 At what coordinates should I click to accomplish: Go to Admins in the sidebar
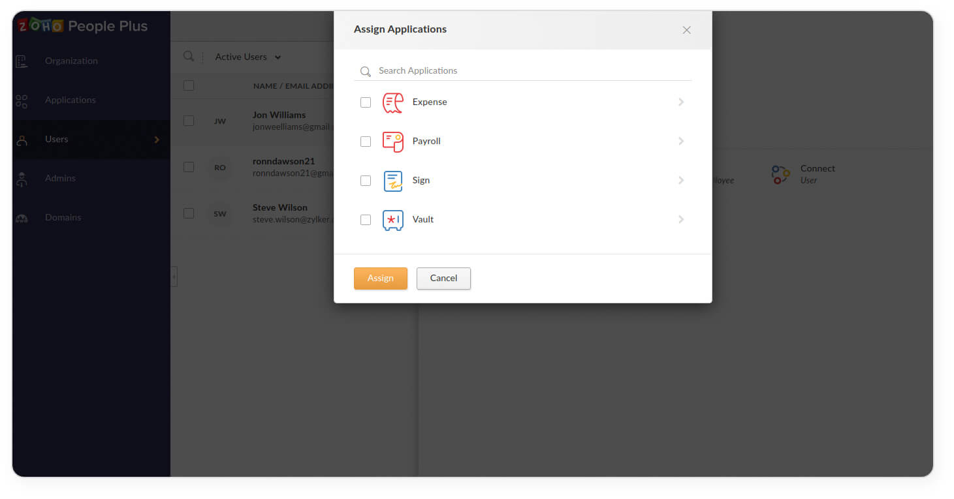click(60, 178)
